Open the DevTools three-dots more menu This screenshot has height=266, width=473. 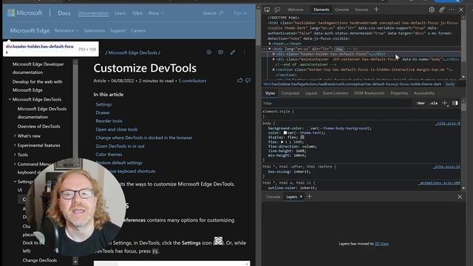[x=452, y=10]
